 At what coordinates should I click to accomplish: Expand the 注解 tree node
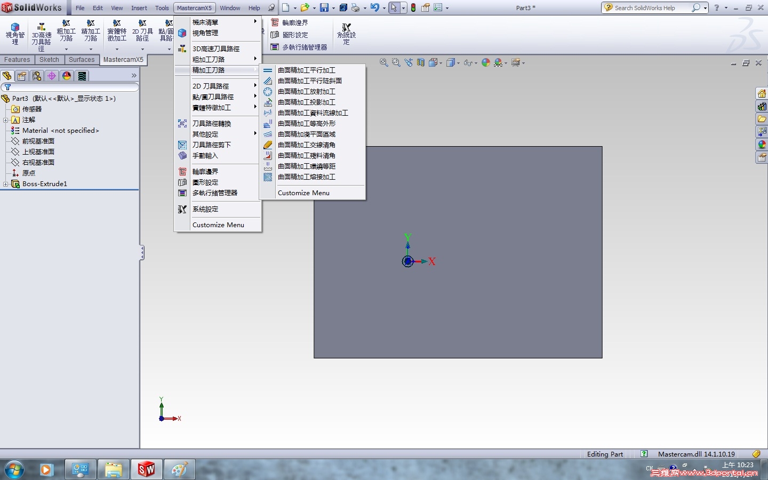click(x=5, y=120)
